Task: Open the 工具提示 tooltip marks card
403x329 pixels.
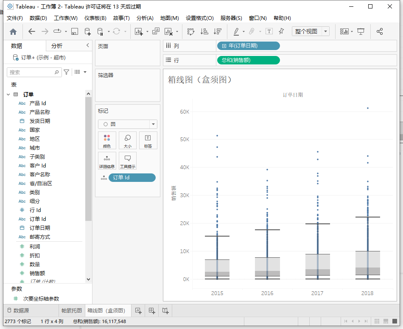Action: [128, 161]
